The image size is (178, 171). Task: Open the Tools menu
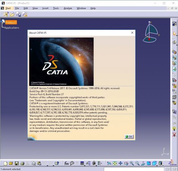[56, 8]
